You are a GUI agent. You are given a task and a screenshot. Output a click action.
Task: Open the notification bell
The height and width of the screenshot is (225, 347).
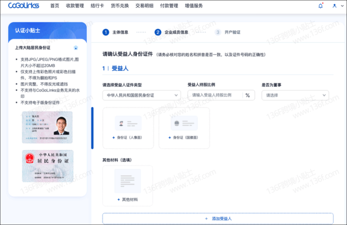[x=321, y=6]
